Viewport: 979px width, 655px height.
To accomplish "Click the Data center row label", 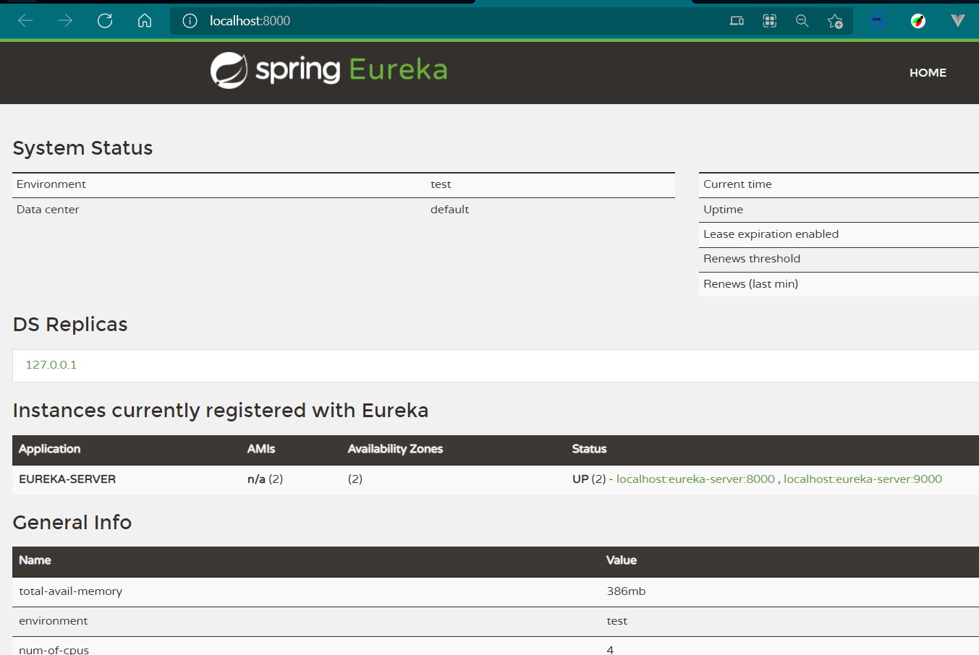I will 48,210.
